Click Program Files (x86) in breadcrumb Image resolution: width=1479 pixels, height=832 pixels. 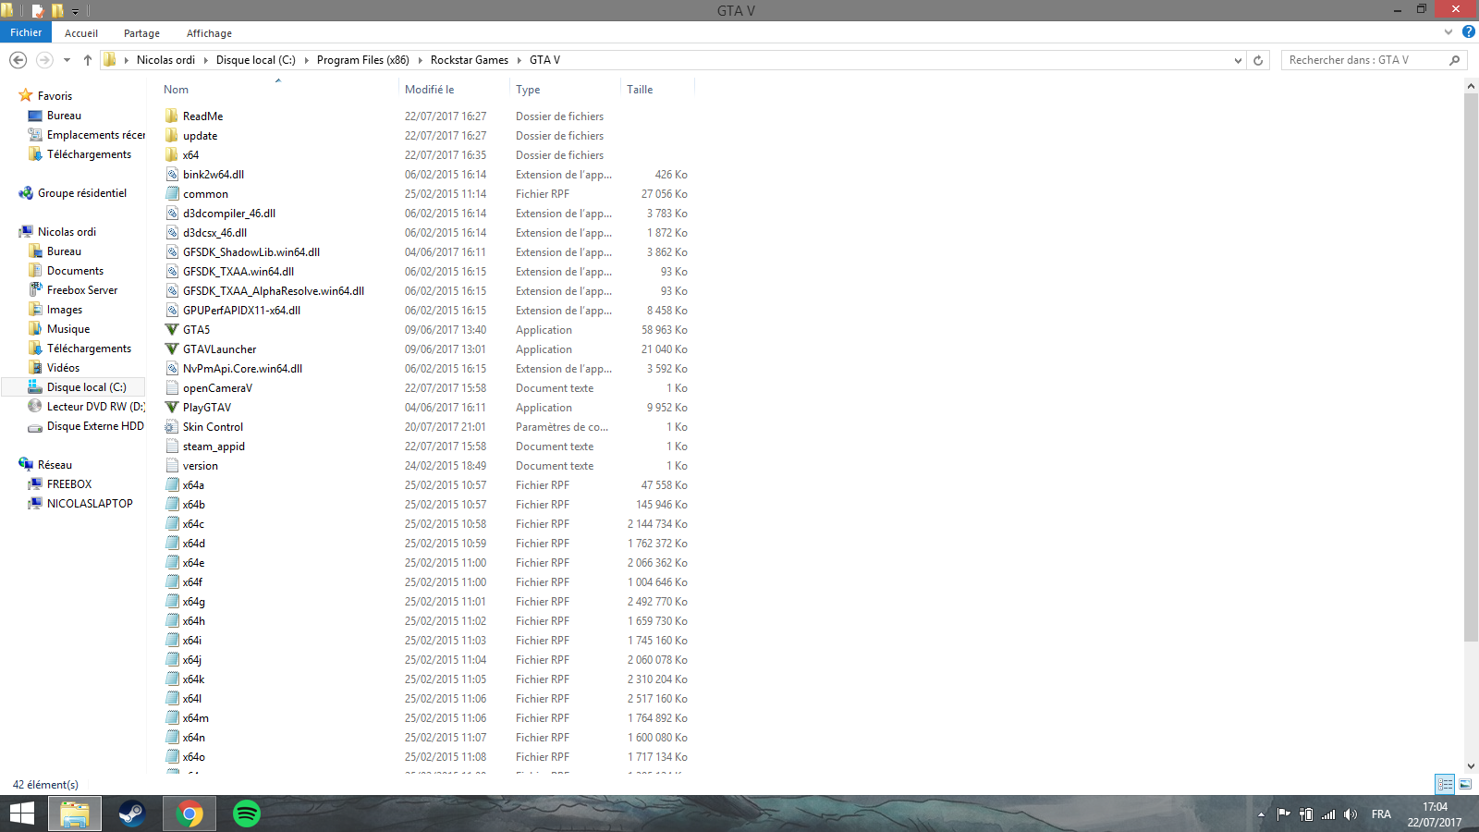tap(362, 60)
